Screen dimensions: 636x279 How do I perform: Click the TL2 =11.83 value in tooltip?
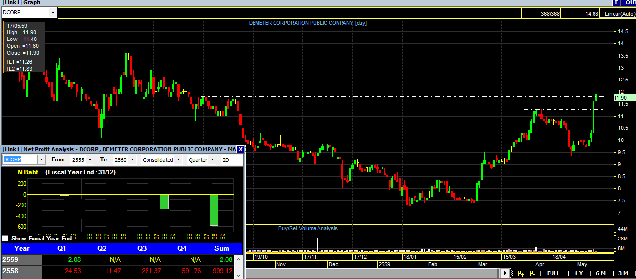click(x=20, y=69)
